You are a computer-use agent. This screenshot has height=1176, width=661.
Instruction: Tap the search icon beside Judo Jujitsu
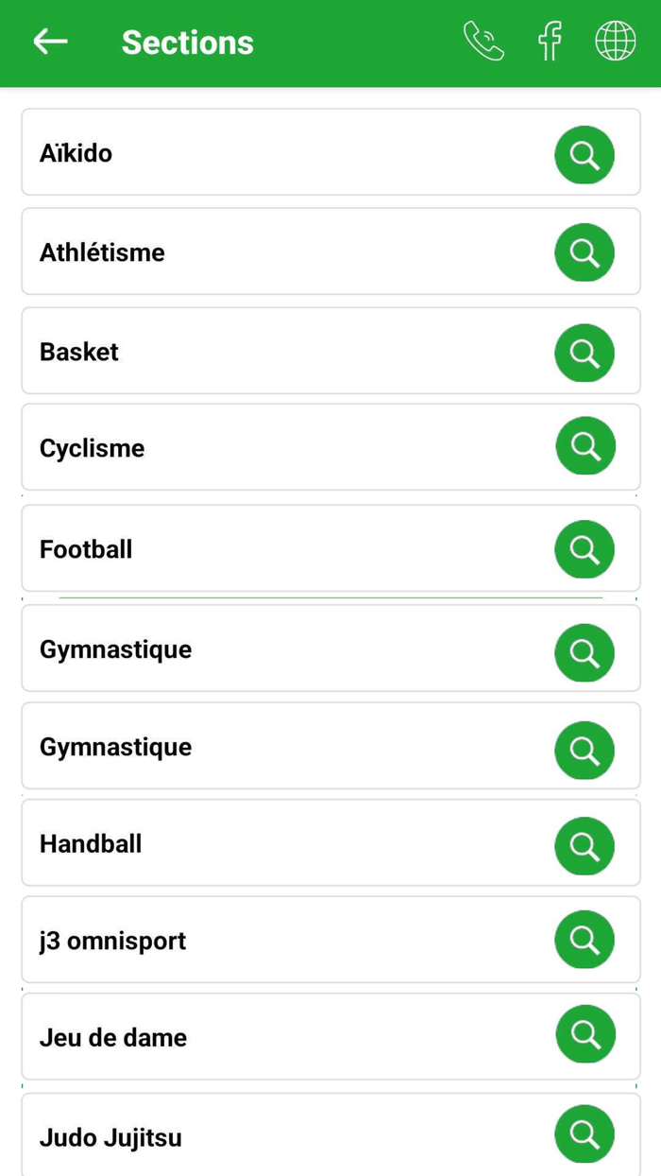584,1133
